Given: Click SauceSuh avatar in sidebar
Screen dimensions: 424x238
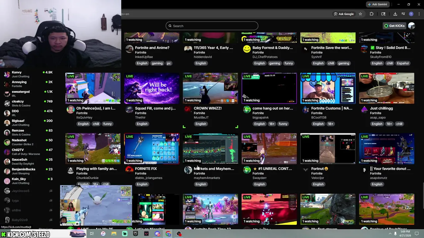Looking at the screenshot, I should click(7, 162).
